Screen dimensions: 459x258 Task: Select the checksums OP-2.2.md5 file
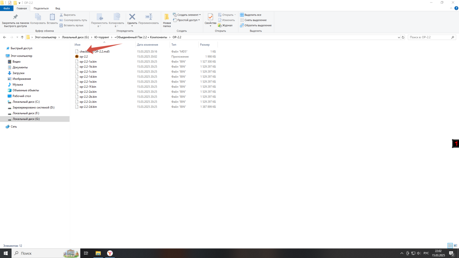coord(94,51)
